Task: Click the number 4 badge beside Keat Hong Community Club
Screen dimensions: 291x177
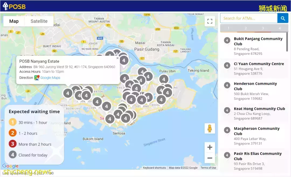Action: pos(227,110)
